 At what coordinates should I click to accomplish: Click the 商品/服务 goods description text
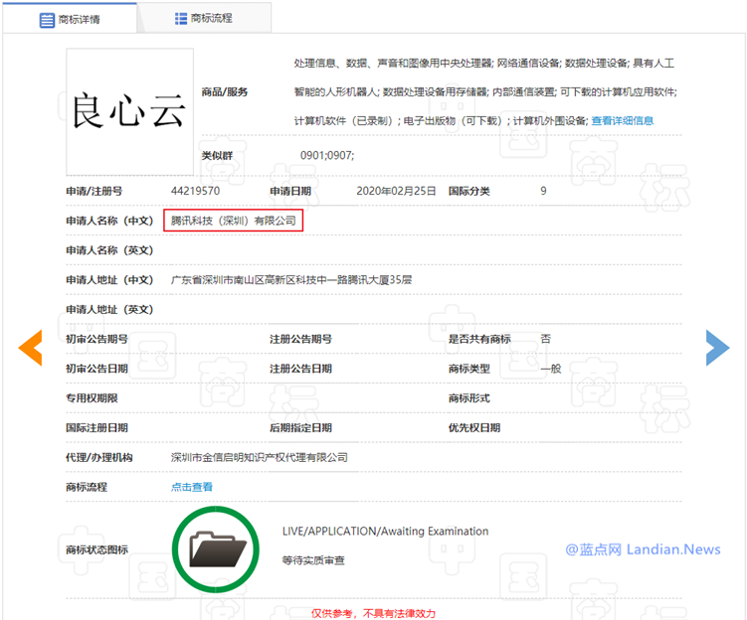[x=485, y=91]
